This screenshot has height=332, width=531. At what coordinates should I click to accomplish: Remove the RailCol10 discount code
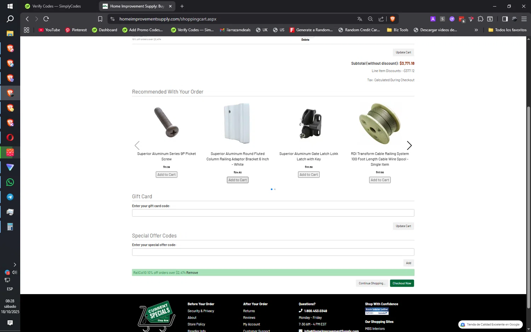point(192,272)
